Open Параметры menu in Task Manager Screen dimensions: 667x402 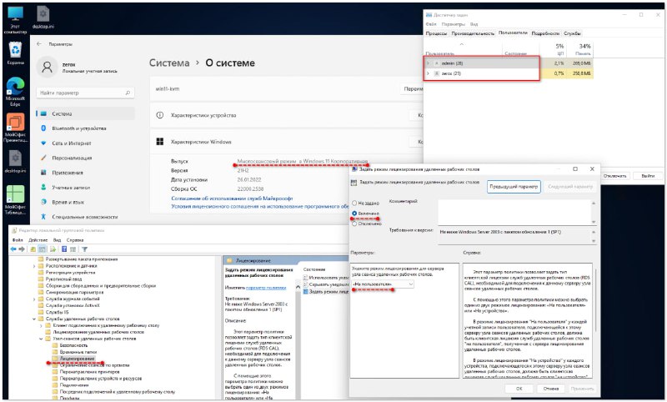453,24
